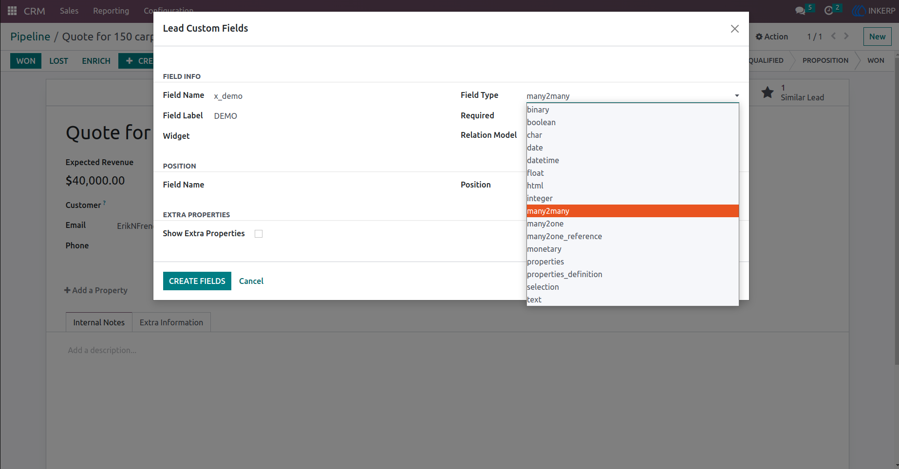This screenshot has width=899, height=469.
Task: Choose date field type option
Action: (633, 148)
